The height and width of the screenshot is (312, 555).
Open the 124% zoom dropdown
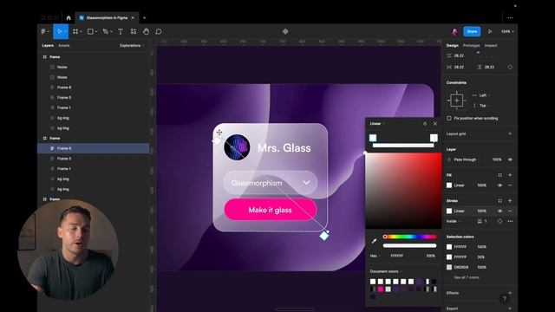pyautogui.click(x=507, y=31)
